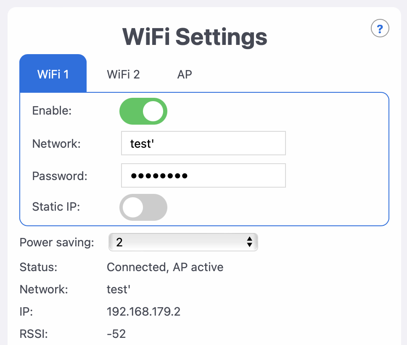The image size is (407, 345).
Task: Select a different Power saving level
Action: click(x=183, y=242)
